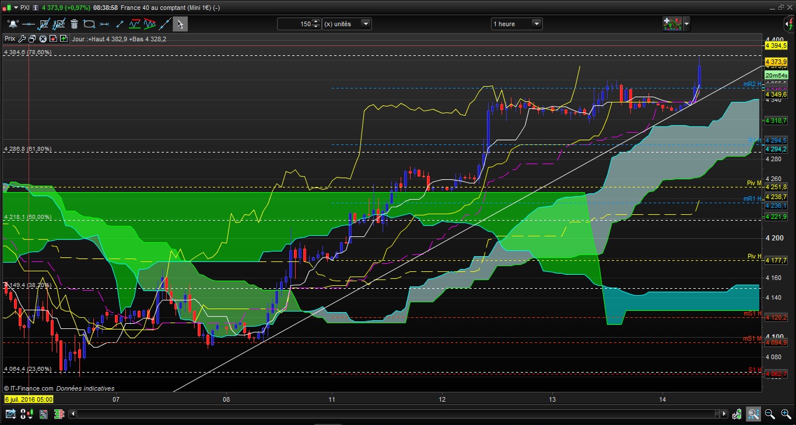Viewport: 796px width, 425px height.
Task: Click the yellow 4 394,5 price label
Action: tap(776, 45)
